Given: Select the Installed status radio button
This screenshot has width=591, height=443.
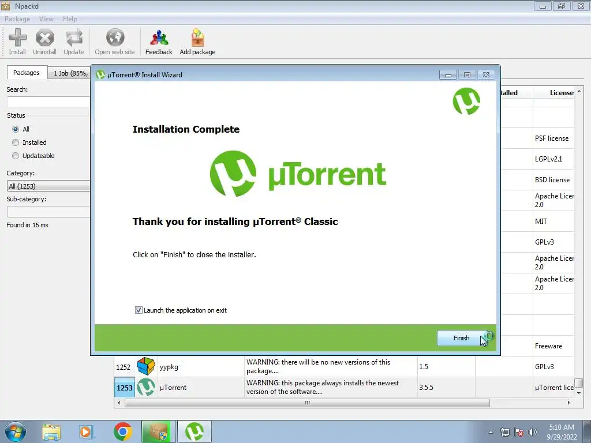Looking at the screenshot, I should (x=16, y=142).
